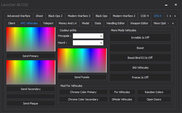The image size is (182, 113).
Task: Open the Principale color dropdown
Action: tap(88, 36)
